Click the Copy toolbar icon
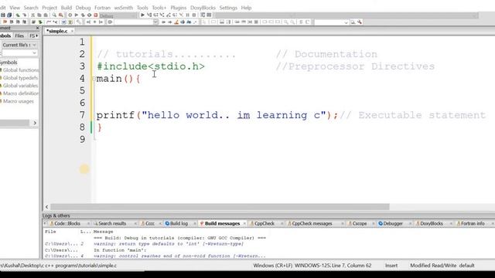This screenshot has height=278, width=495. click(x=39, y=15)
